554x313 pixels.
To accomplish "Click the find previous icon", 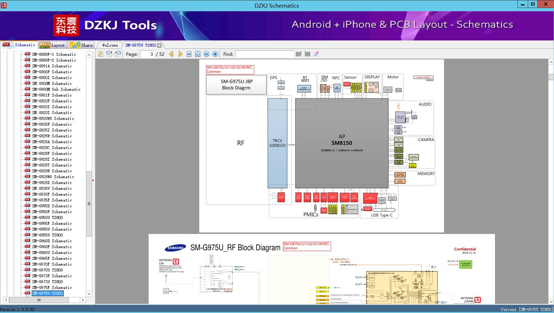I will coord(298,54).
